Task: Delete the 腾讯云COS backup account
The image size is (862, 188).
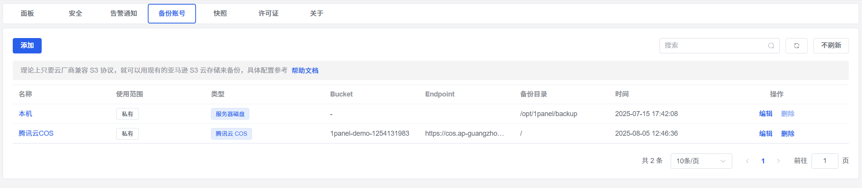Action: click(788, 134)
